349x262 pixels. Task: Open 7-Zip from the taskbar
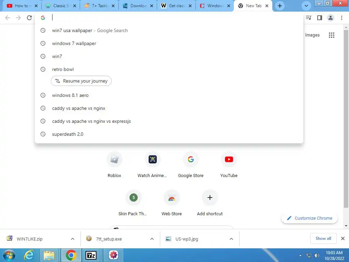coord(91,255)
